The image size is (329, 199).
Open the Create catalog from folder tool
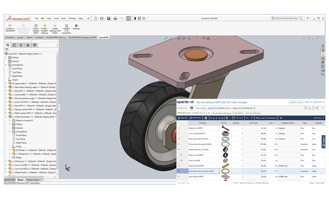(x=55, y=27)
